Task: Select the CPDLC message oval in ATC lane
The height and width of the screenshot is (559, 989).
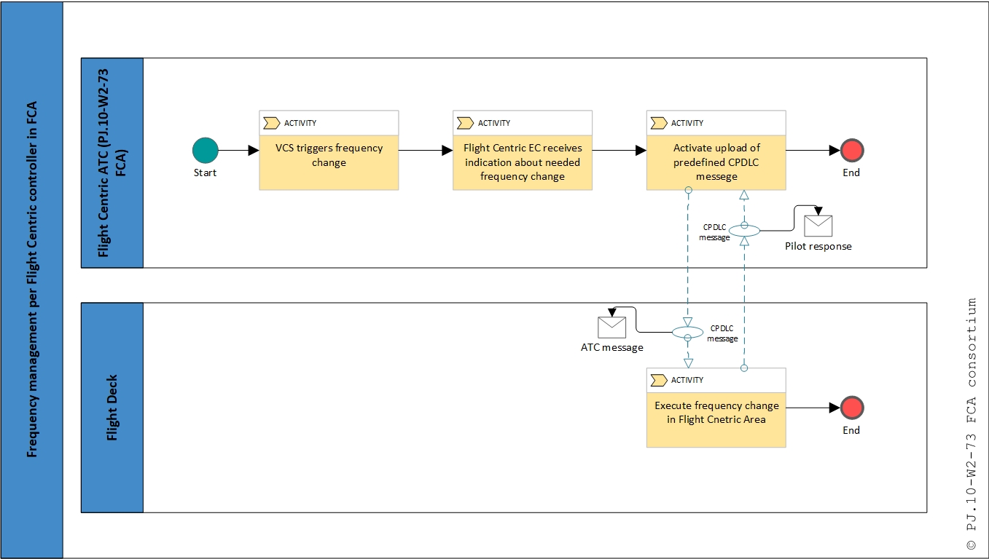Action: click(744, 231)
